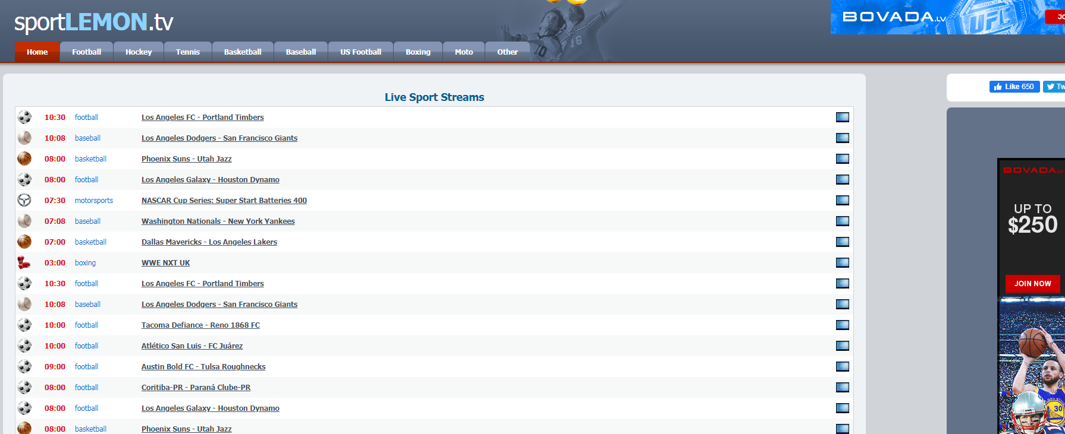
Task: Click the 09:00 time in Austin Bold FC row
Action: click(x=55, y=367)
